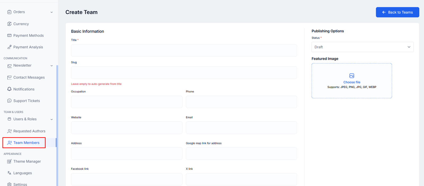
Task: Focus the Facebook link input field
Action: click(x=127, y=179)
